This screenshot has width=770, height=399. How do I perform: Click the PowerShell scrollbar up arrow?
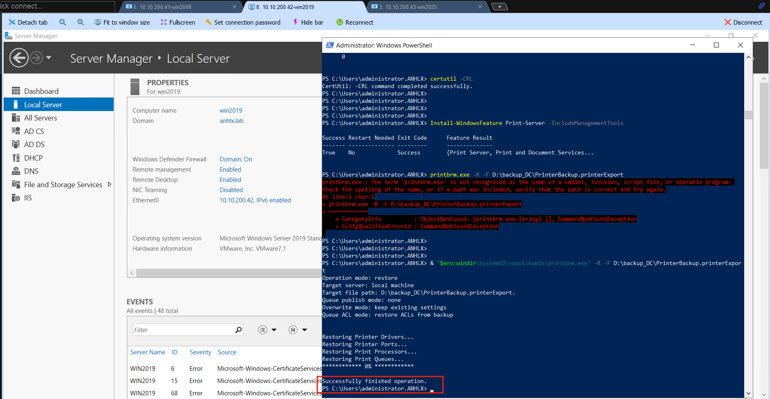(x=749, y=57)
